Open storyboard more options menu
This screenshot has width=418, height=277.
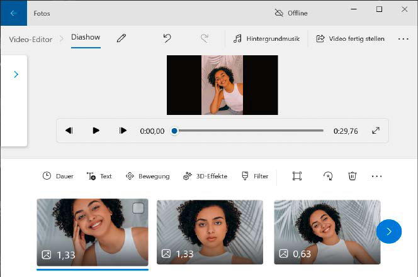pyautogui.click(x=376, y=176)
